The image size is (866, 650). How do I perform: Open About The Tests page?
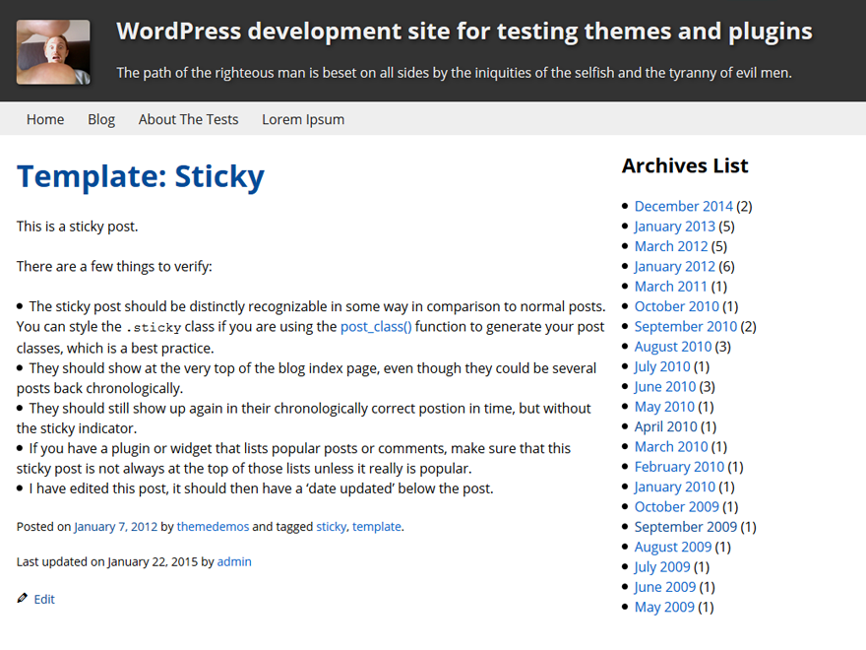188,119
